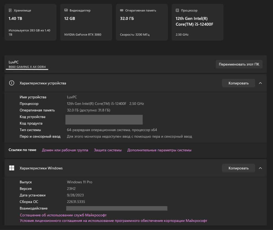Click Используется 283 GB из 1.40 ТВ text
The height and width of the screenshot is (230, 273).
click(x=30, y=32)
